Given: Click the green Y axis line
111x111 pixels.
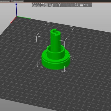Looking at the screenshot, I should [24, 17].
